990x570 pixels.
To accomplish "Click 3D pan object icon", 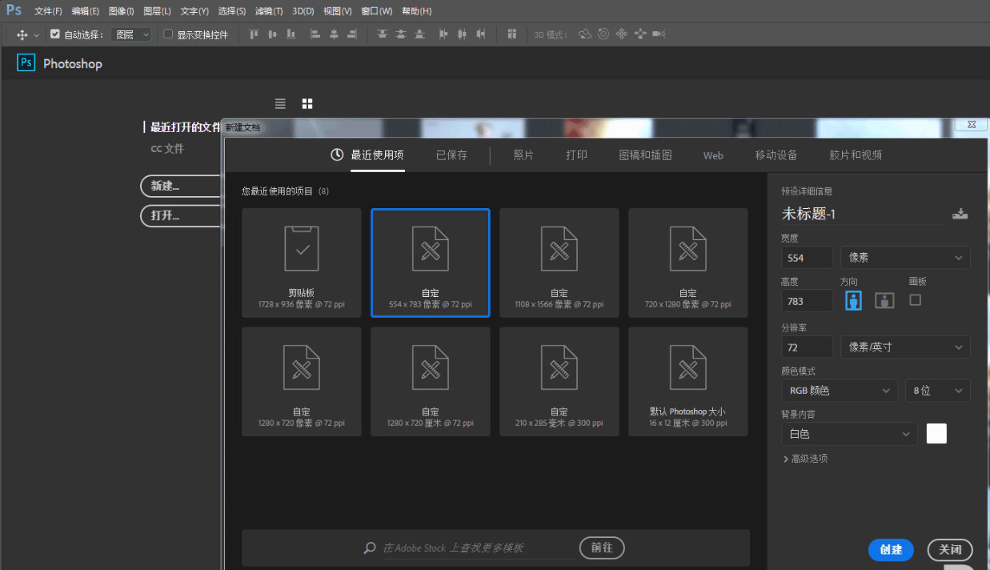I will 622,34.
